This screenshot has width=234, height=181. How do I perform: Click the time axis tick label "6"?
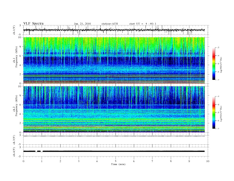134,161
